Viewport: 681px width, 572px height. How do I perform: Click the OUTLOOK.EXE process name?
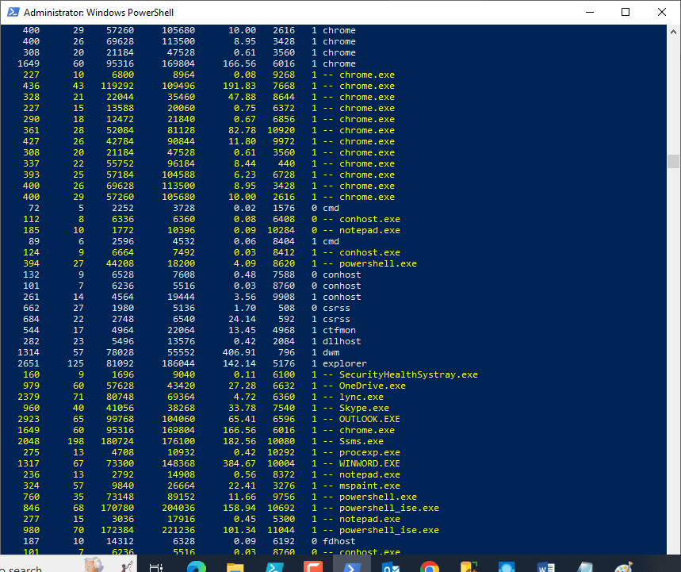click(369, 419)
